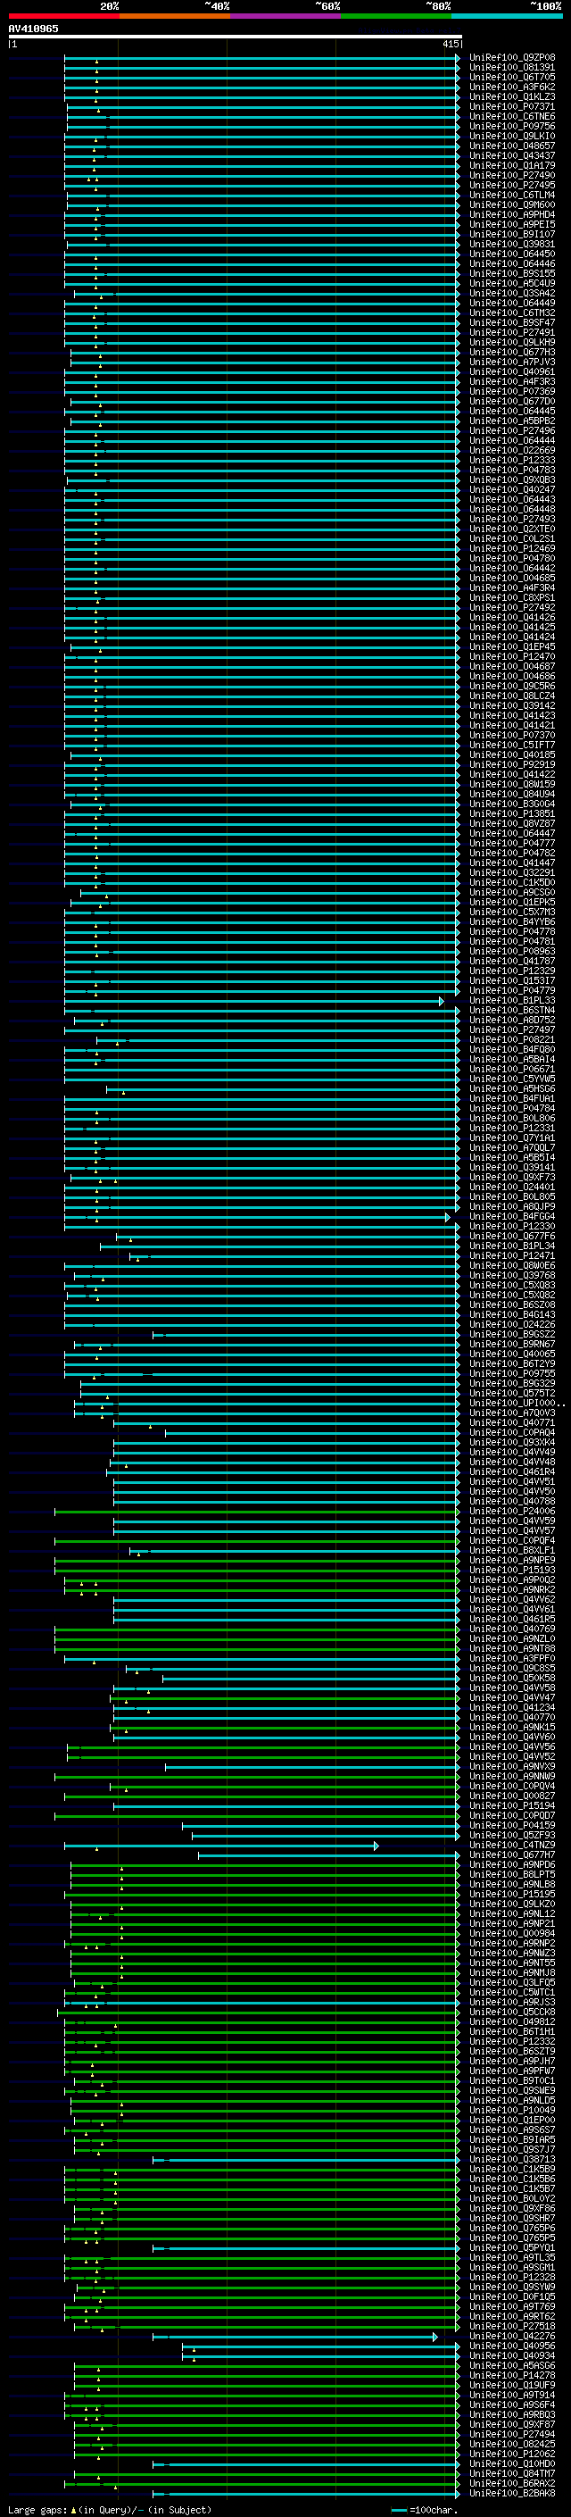Click the cyan alignment bar of UniRef100_Q42276
The image size is (571, 2517).
click(294, 2337)
